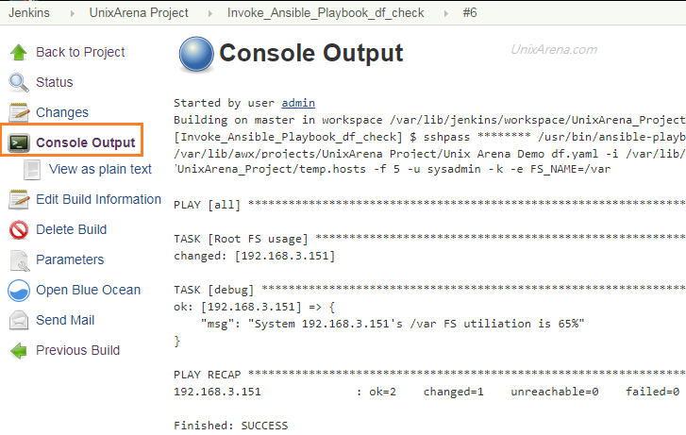Screen dimensions: 686x435
Task: Open the Status page link
Action: (54, 82)
